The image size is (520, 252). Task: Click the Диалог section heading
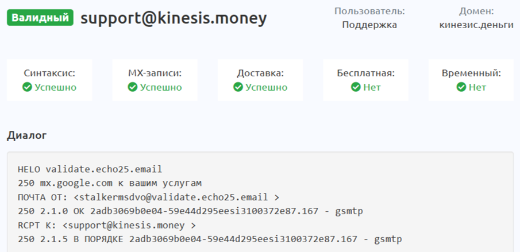(27, 135)
